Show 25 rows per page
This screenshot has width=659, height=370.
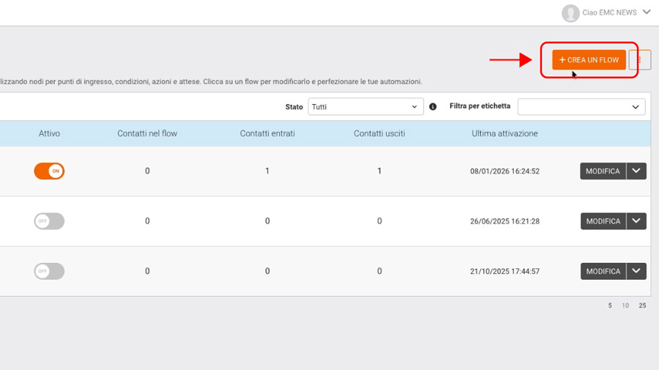[x=642, y=306]
